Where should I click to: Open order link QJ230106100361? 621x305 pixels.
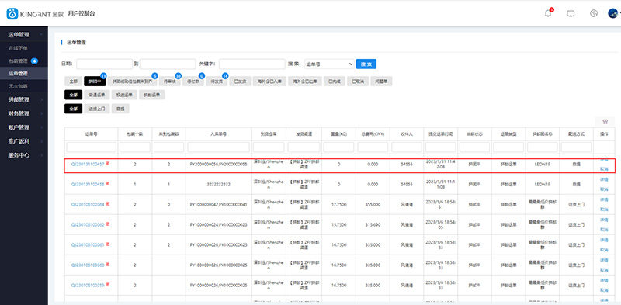tap(88, 244)
